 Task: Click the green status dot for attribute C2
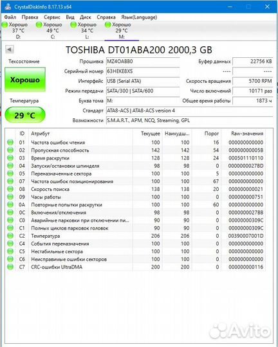pos(10,236)
